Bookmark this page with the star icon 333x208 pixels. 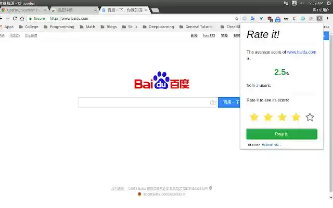tap(237, 19)
